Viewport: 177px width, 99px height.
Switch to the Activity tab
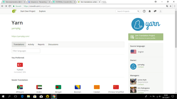[31, 45]
